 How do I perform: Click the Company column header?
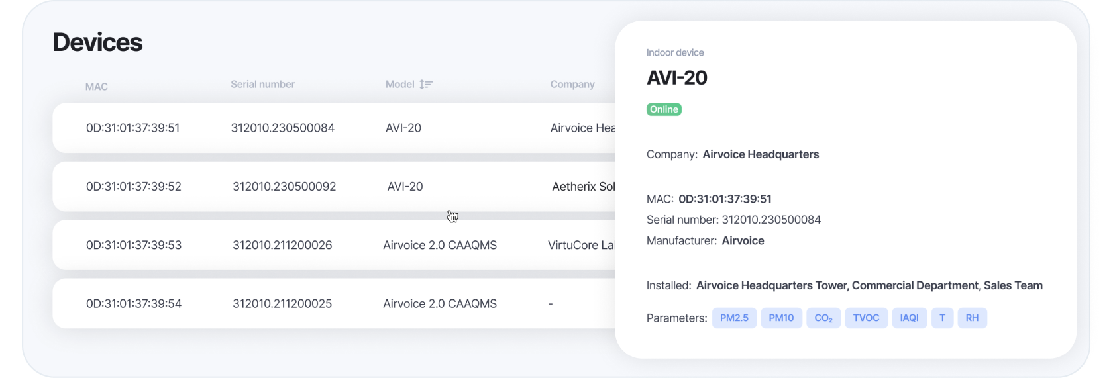tap(572, 85)
